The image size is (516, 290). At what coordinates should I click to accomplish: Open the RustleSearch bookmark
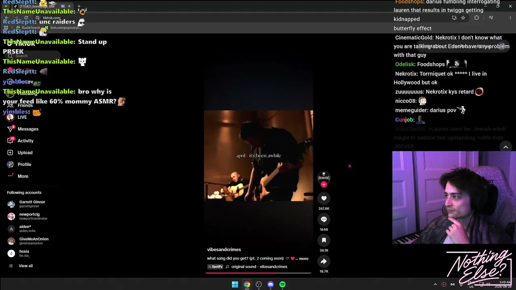[28, 28]
